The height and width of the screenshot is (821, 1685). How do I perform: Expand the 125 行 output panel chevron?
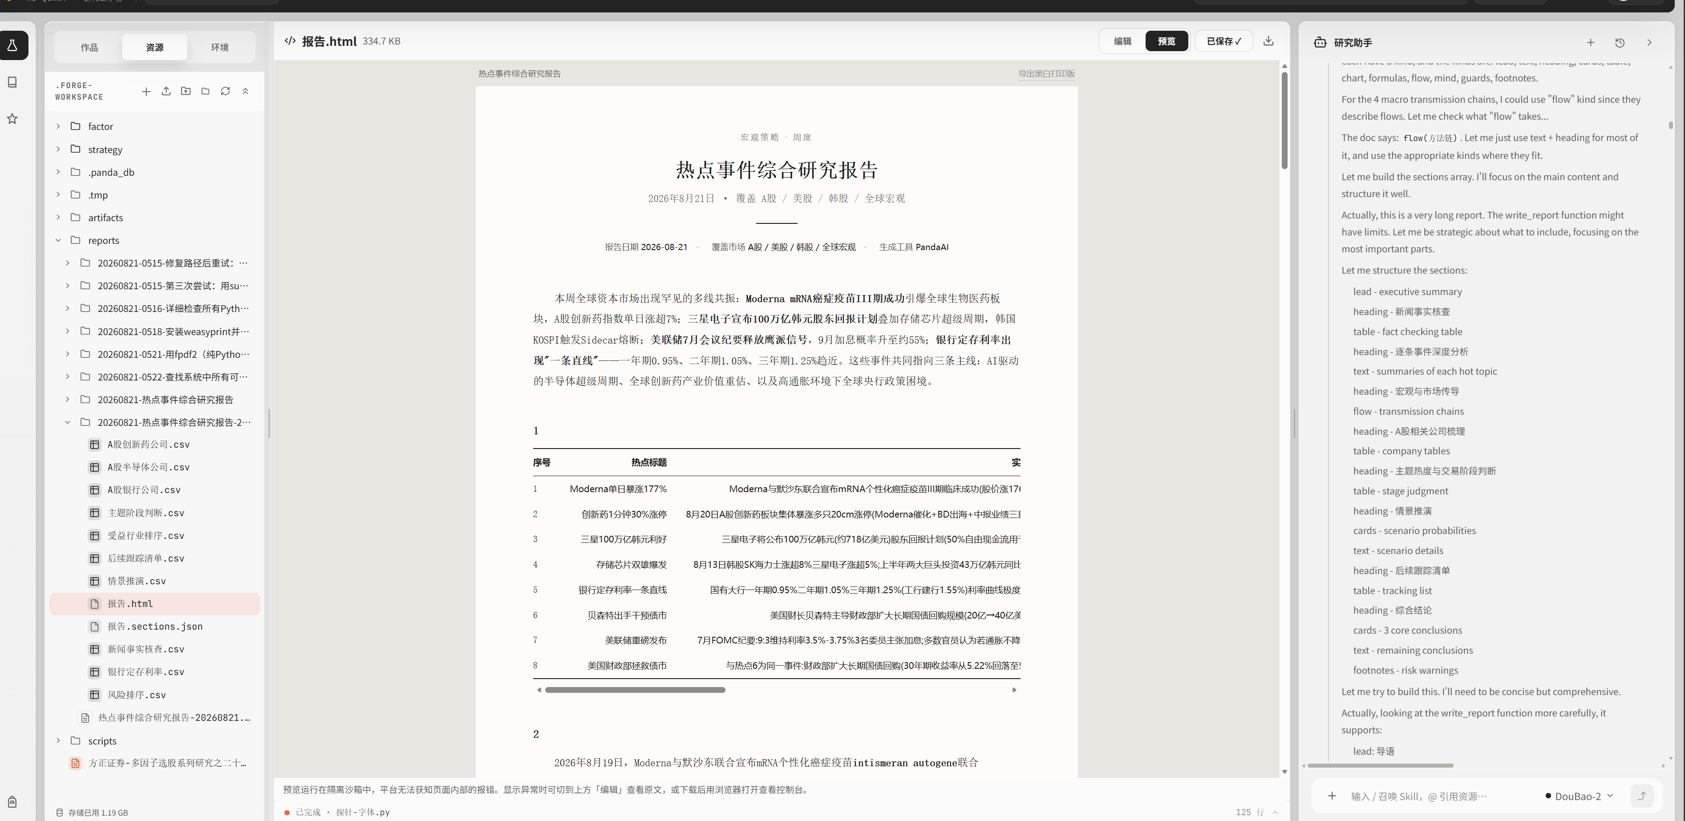click(x=1275, y=813)
